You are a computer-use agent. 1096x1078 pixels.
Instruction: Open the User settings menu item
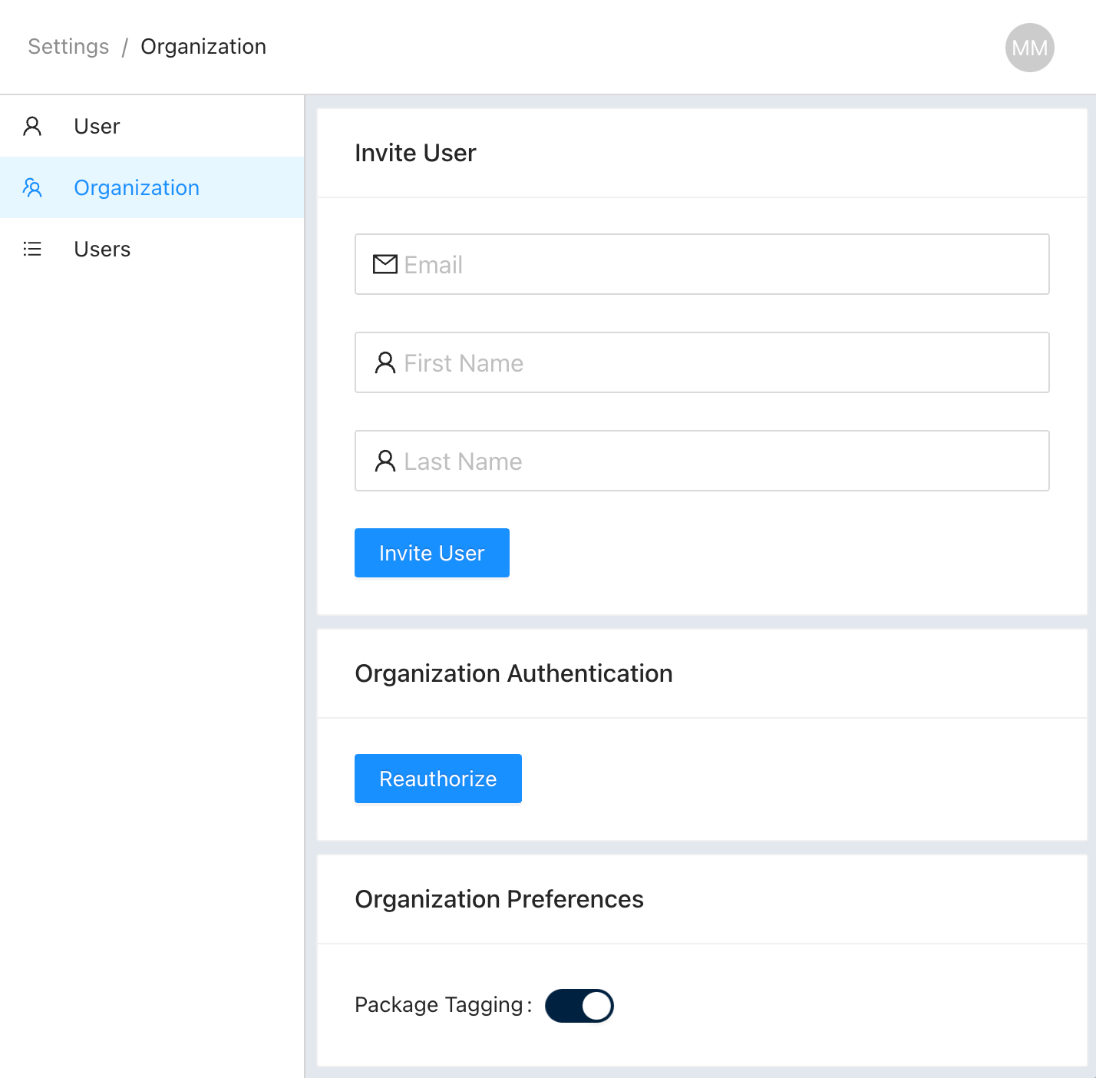(x=152, y=126)
